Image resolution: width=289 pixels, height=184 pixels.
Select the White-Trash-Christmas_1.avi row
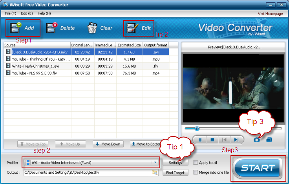coord(86,66)
